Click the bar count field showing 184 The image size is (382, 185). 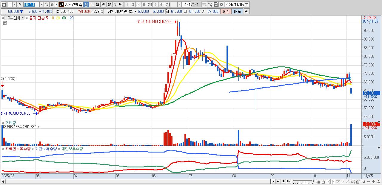tap(187, 4)
